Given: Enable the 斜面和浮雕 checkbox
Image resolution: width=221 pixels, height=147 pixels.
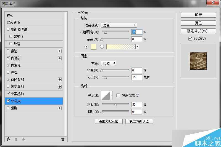Looking at the screenshot, I should tap(8, 30).
